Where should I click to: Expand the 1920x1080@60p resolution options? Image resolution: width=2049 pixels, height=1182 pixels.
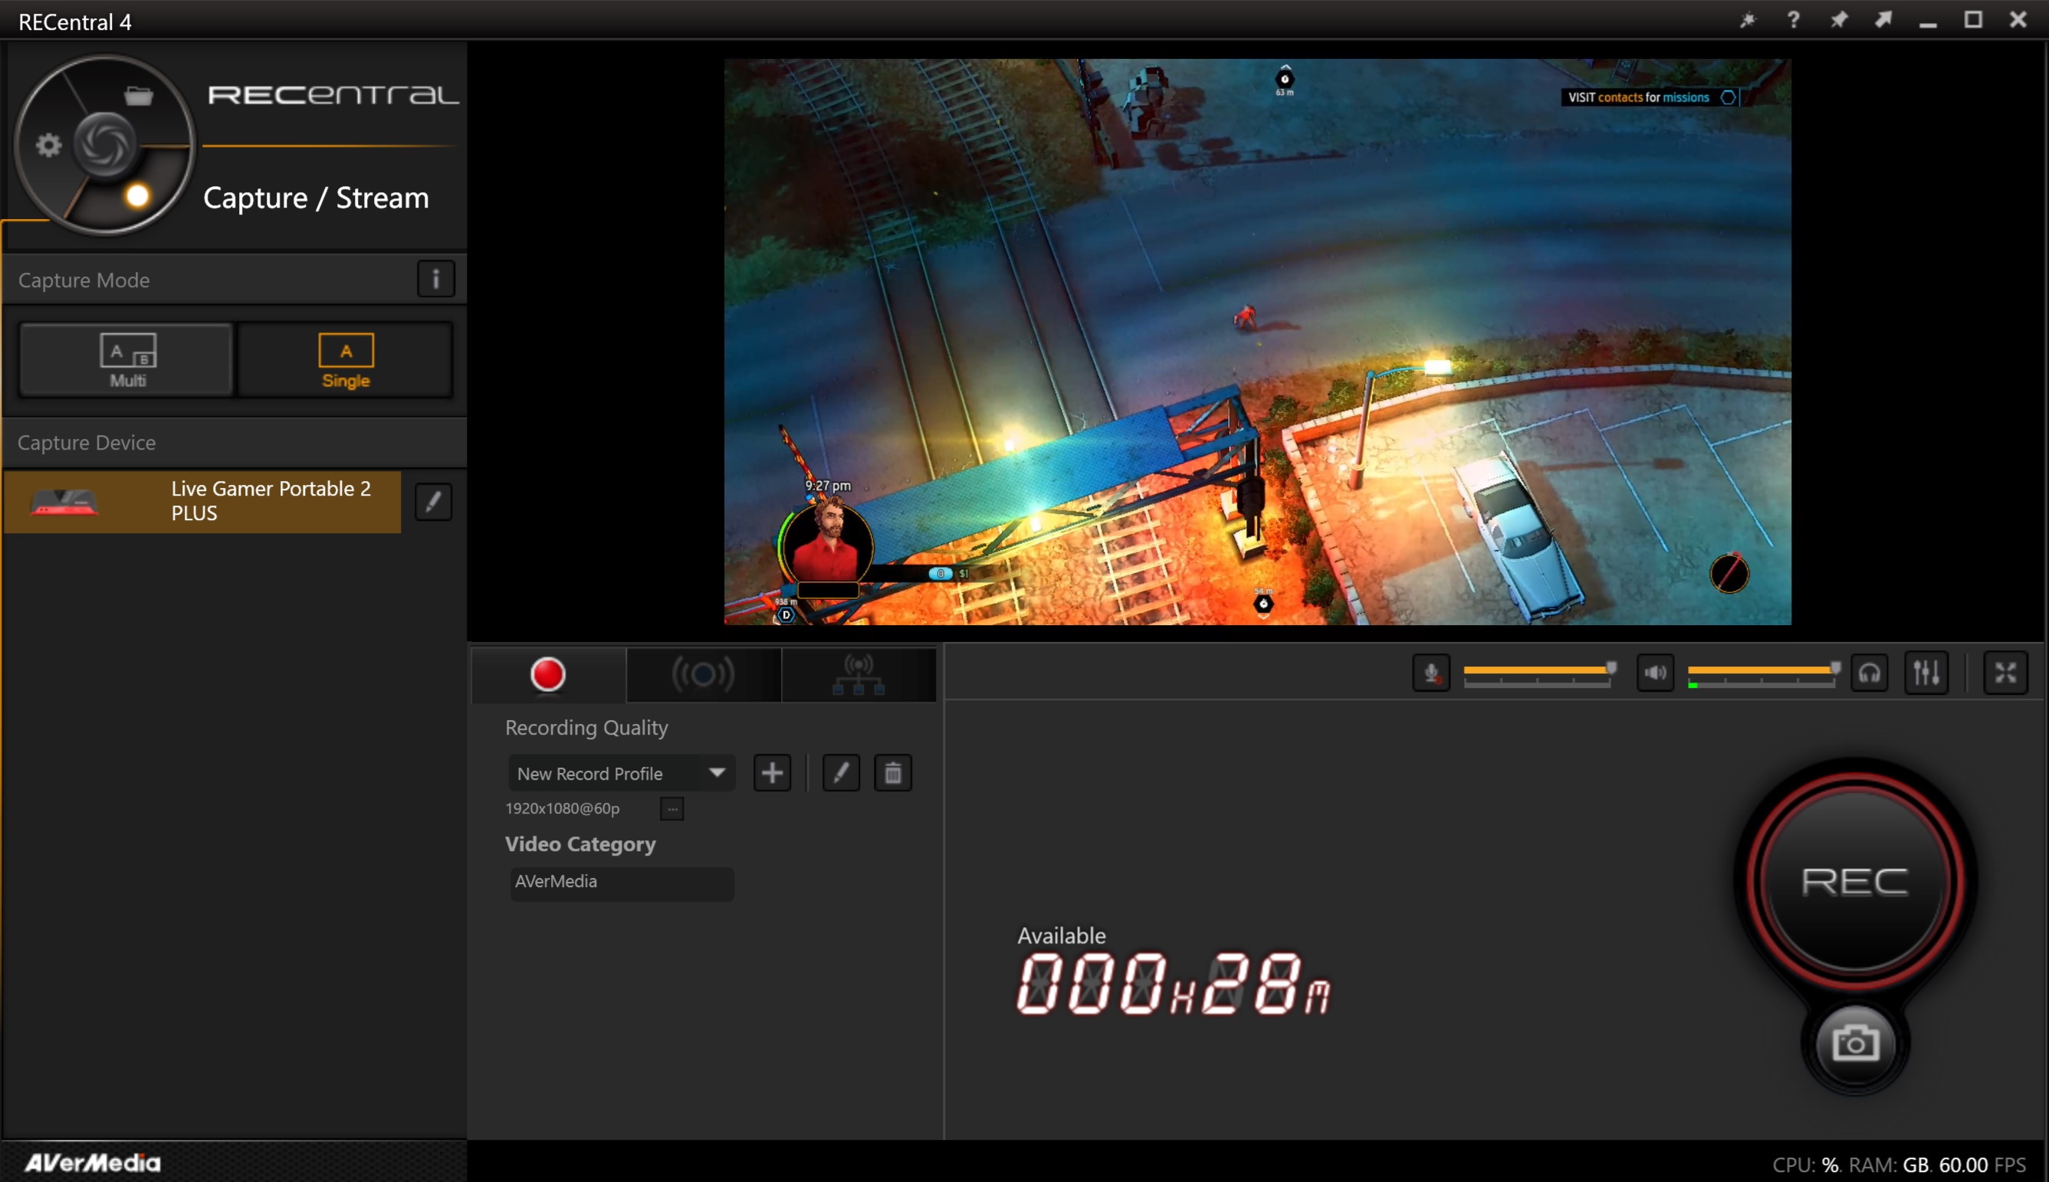(x=672, y=807)
